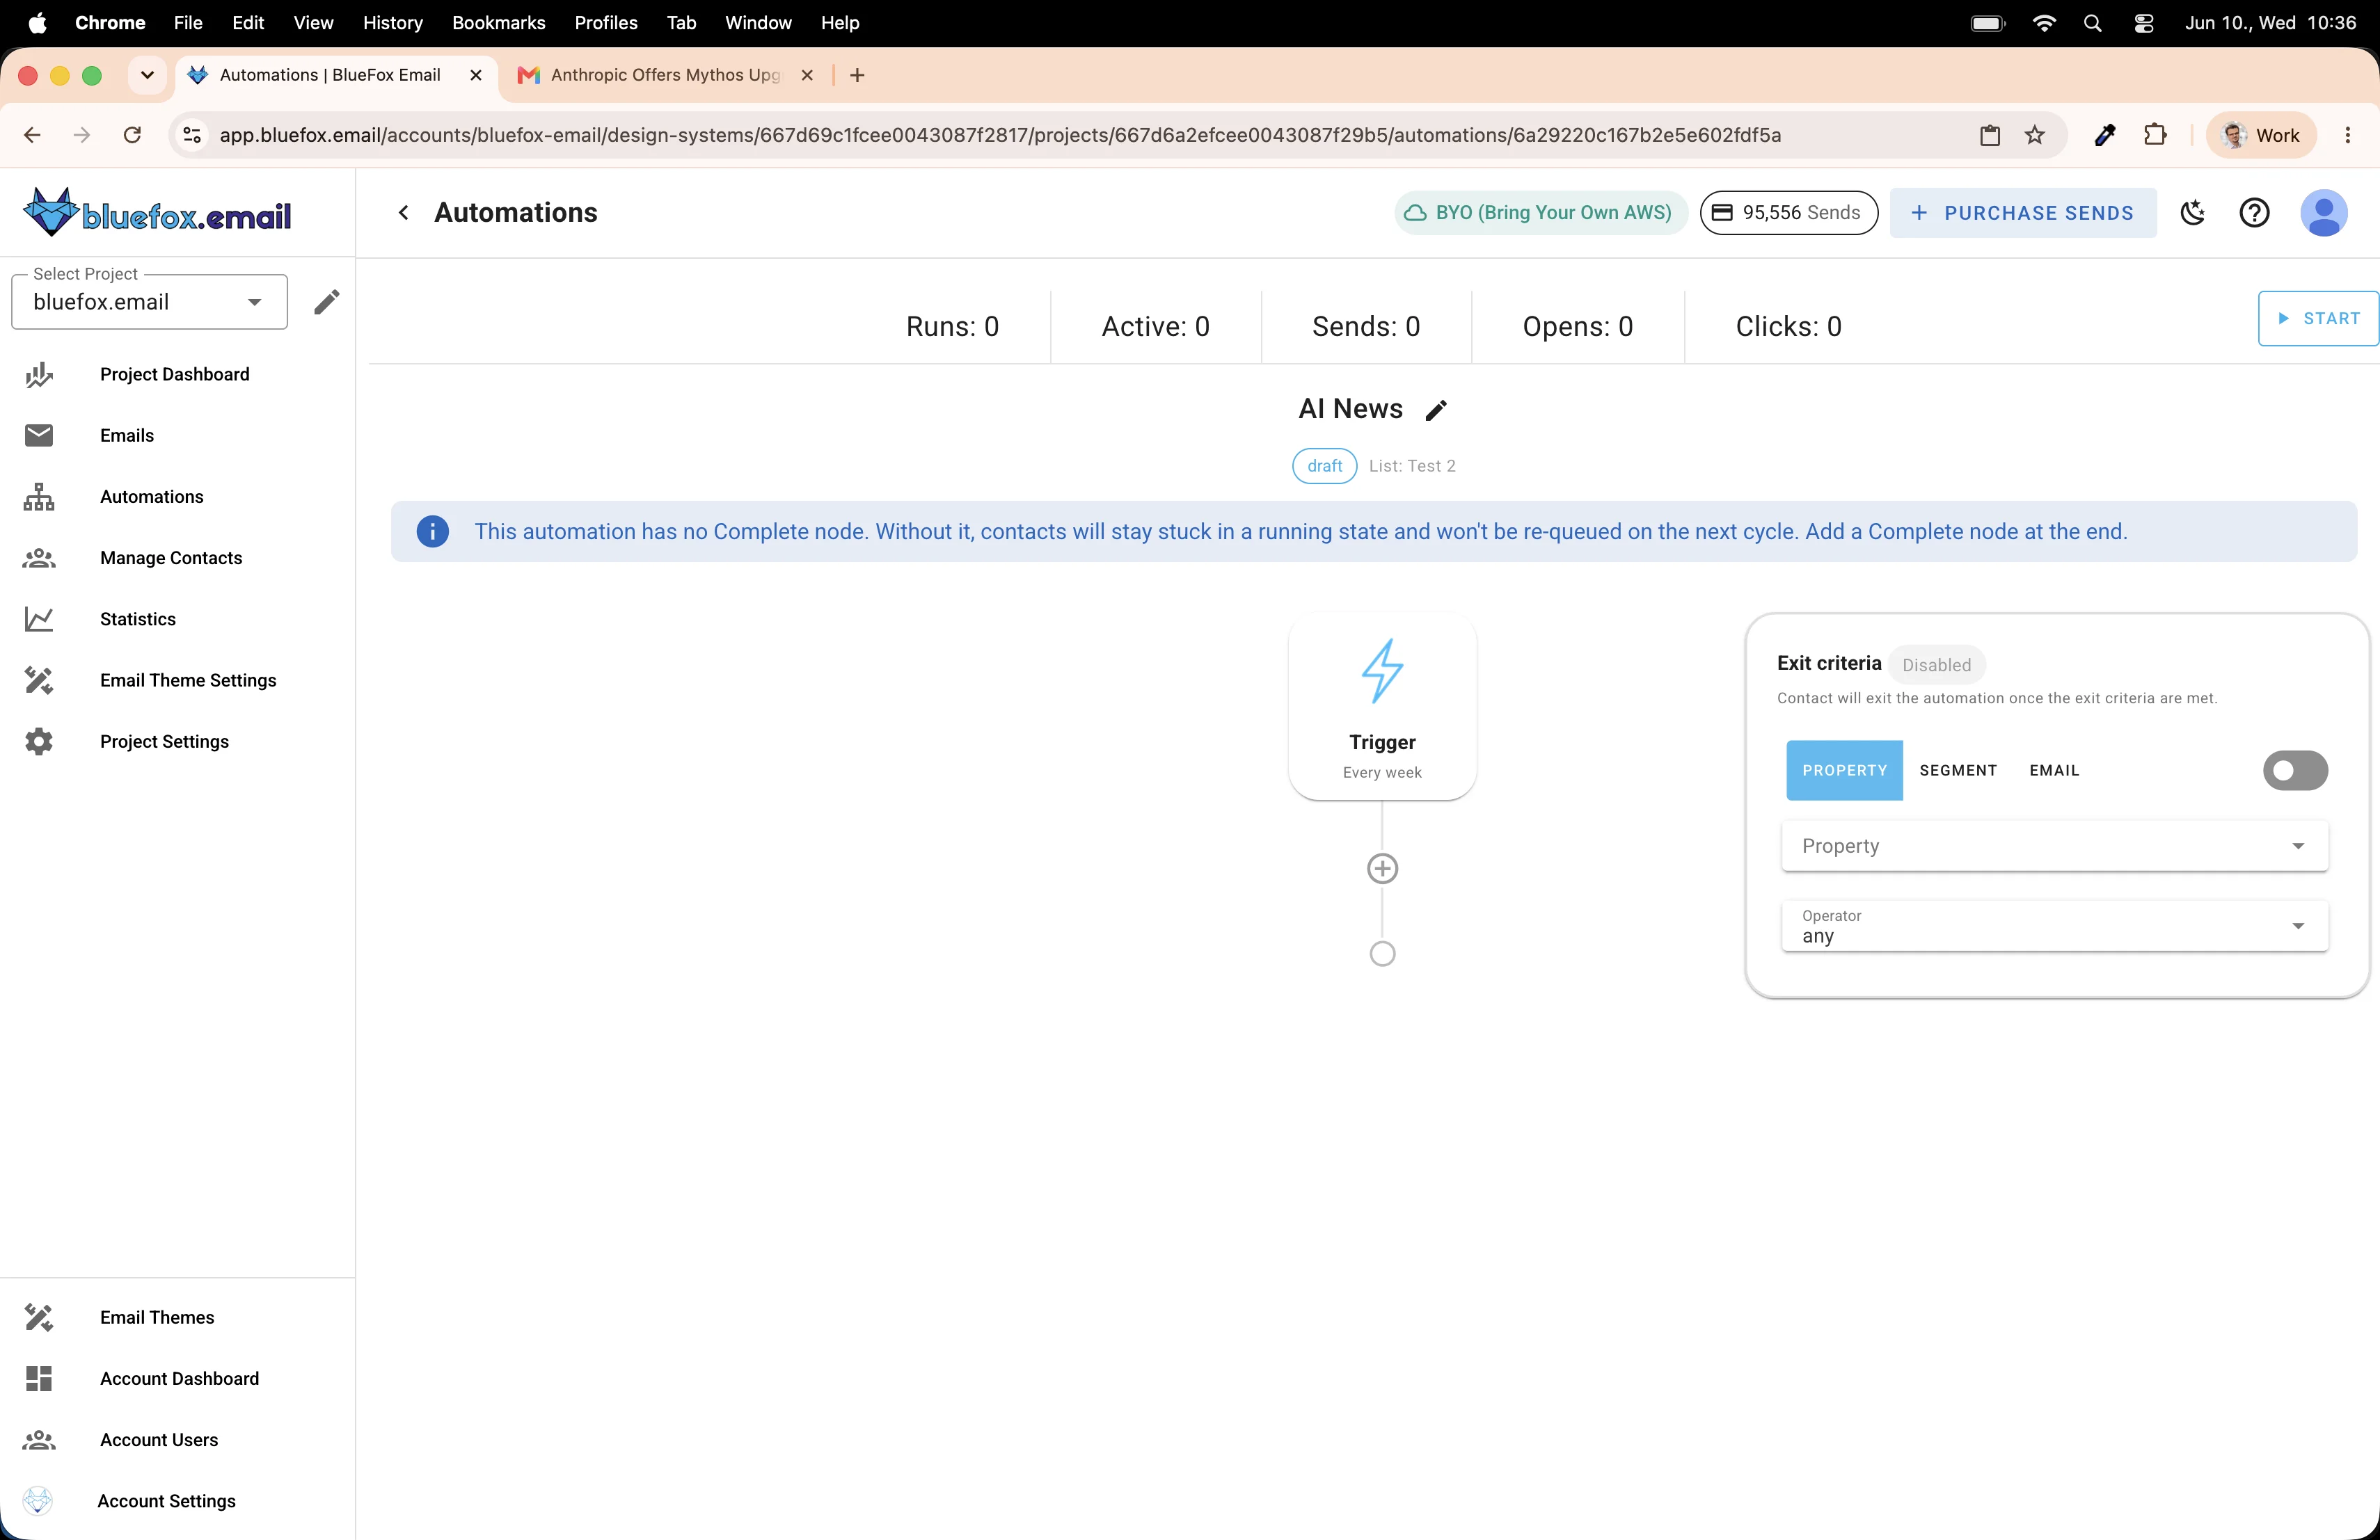
Task: Open help question mark icon
Action: click(x=2254, y=213)
